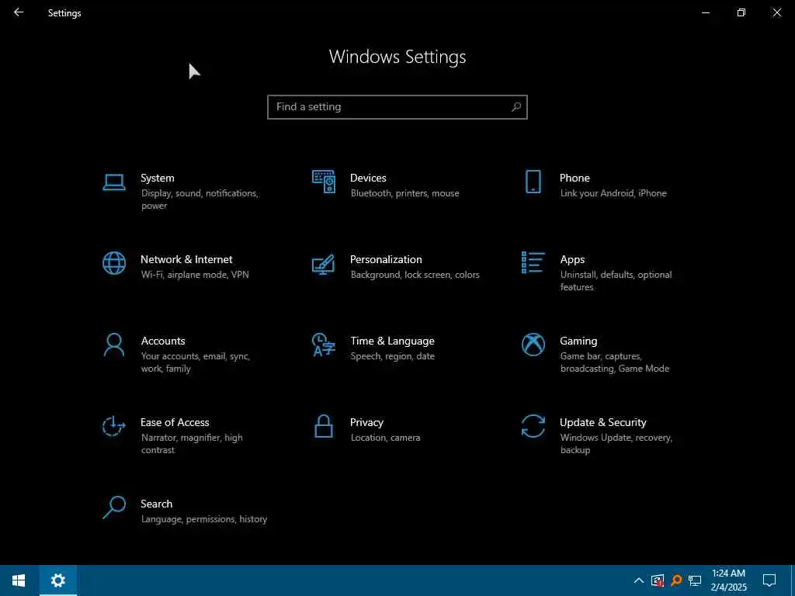The width and height of the screenshot is (795, 596).
Task: Open the Action Center notifications icon
Action: (x=769, y=580)
